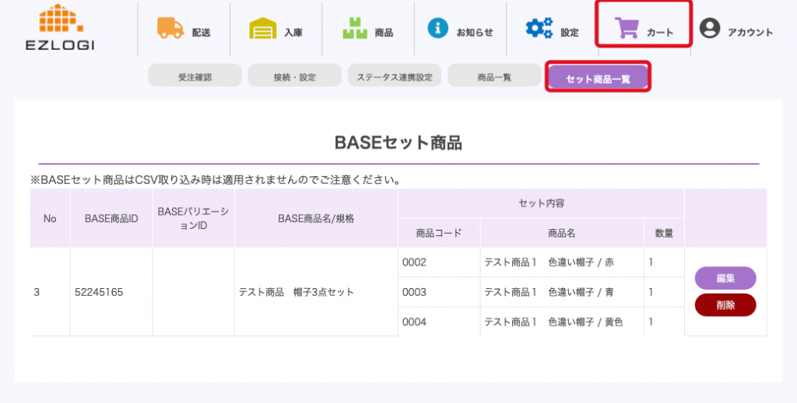Switch to the ステータス連携設定 tab
Screen dimensions: 797x403
coord(395,77)
